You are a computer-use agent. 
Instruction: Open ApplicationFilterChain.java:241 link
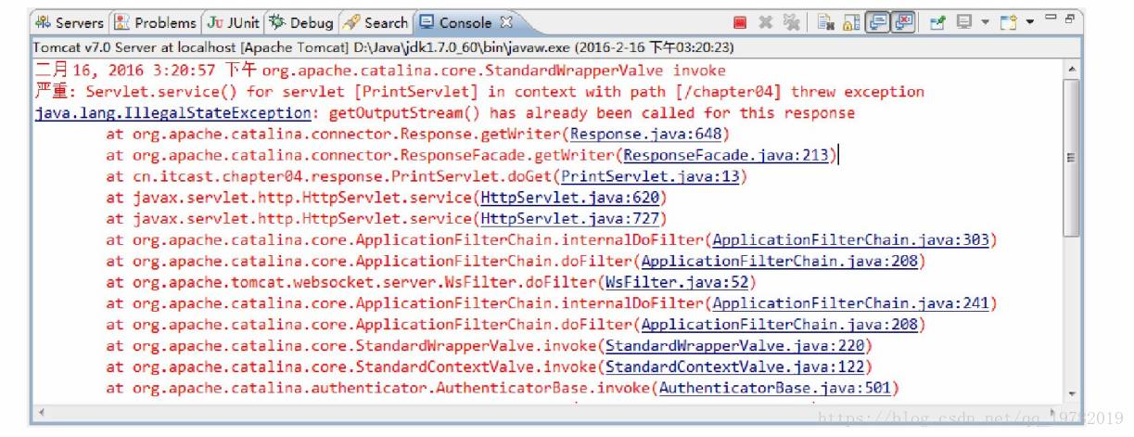click(850, 303)
